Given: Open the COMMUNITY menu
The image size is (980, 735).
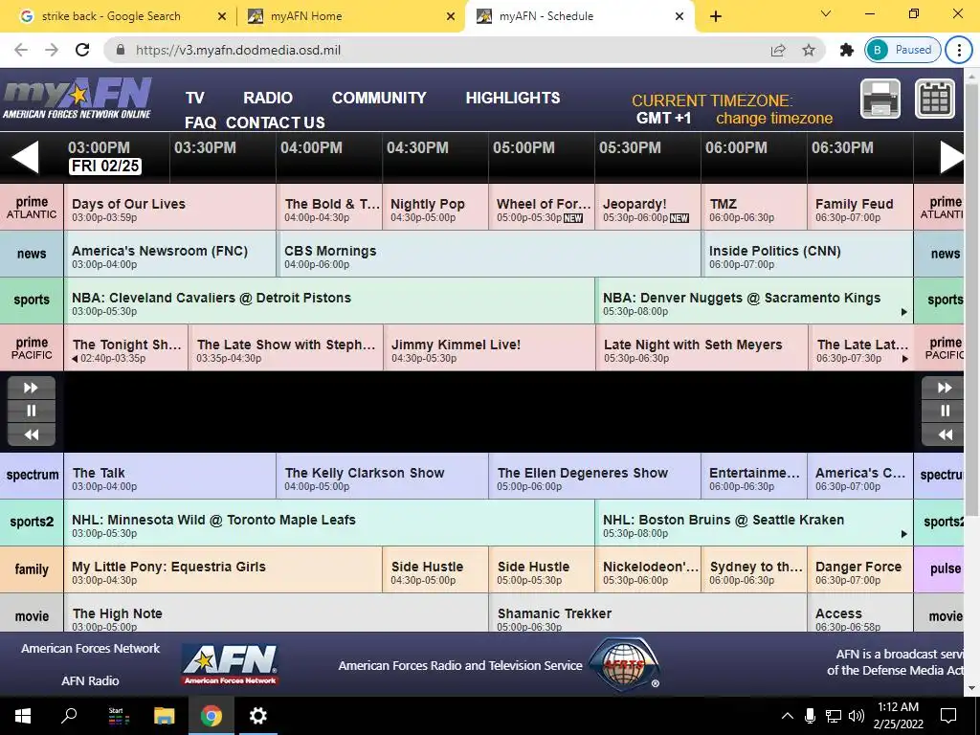Looking at the screenshot, I should pyautogui.click(x=379, y=99).
